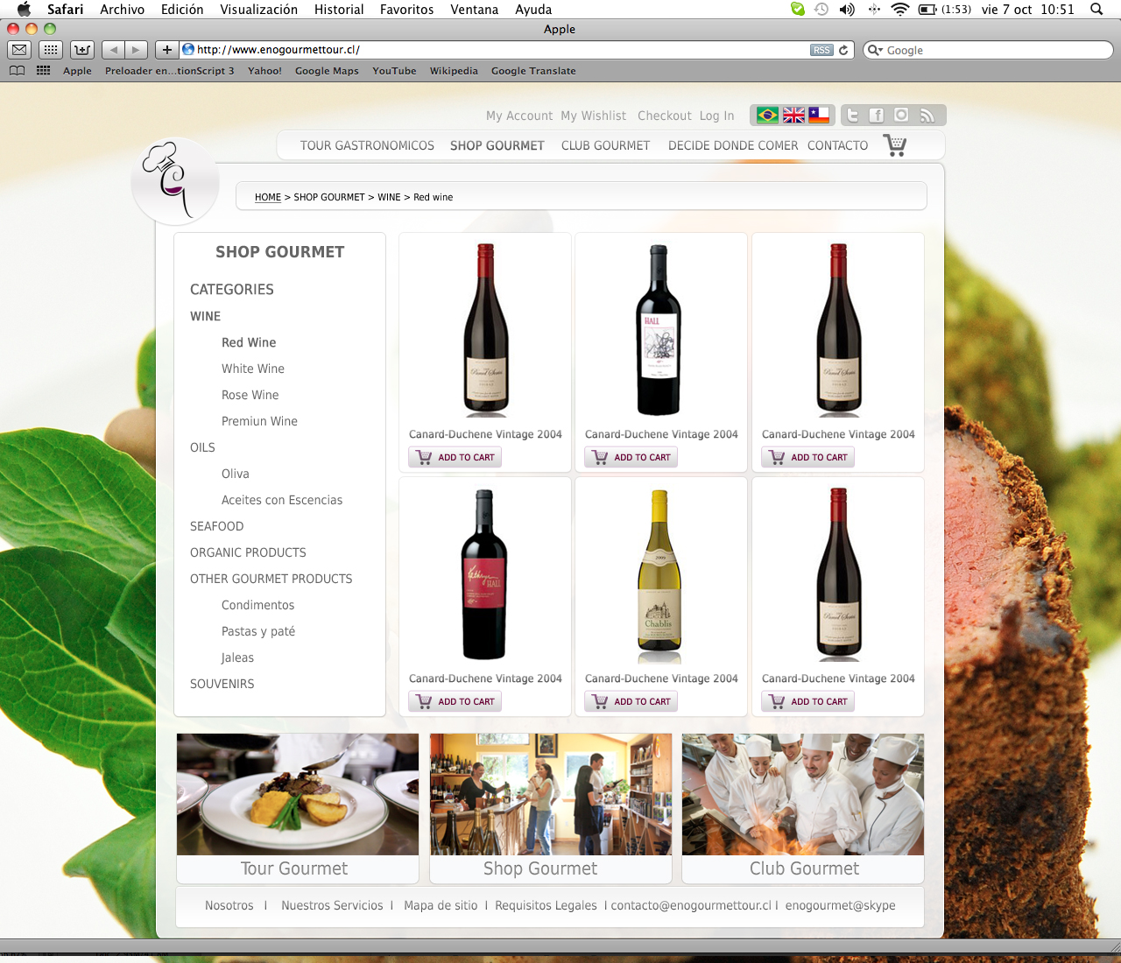The width and height of the screenshot is (1121, 963).
Task: Open the battery status menu
Action: click(x=927, y=9)
